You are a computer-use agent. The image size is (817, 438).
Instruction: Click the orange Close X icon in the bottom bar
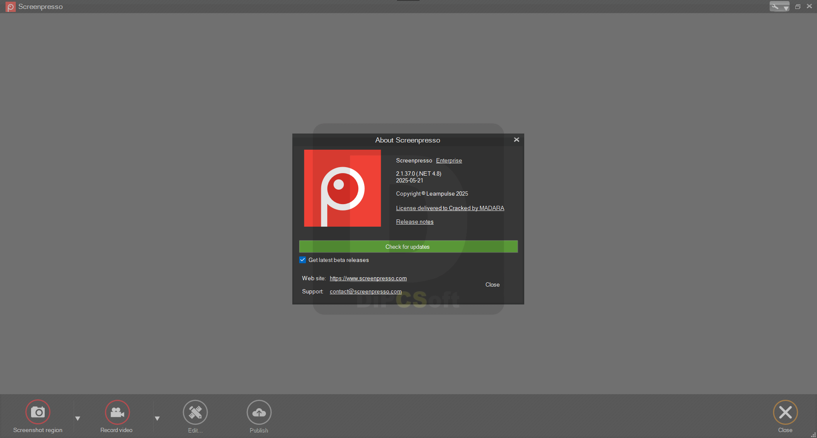785,412
